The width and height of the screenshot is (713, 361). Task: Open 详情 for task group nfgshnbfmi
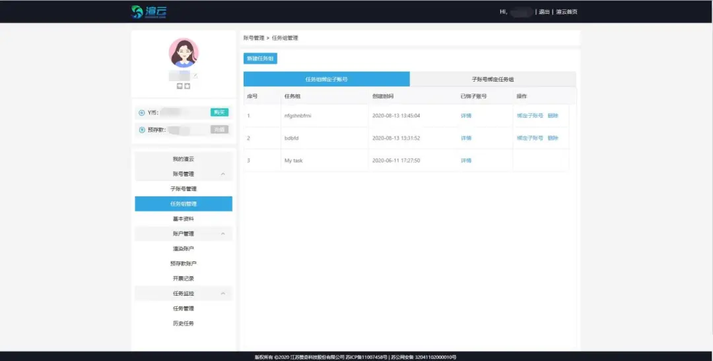click(466, 116)
